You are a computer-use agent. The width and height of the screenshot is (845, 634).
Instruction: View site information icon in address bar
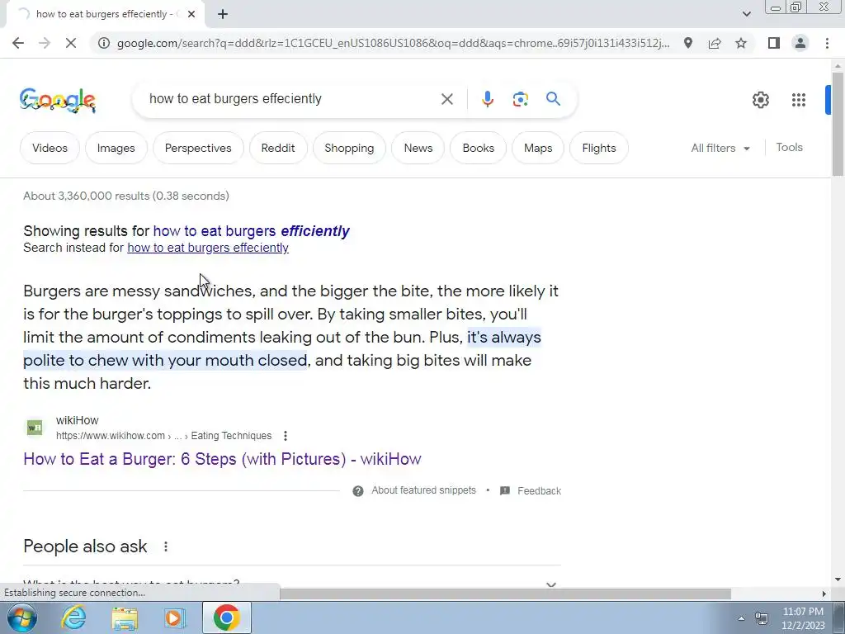(x=104, y=43)
